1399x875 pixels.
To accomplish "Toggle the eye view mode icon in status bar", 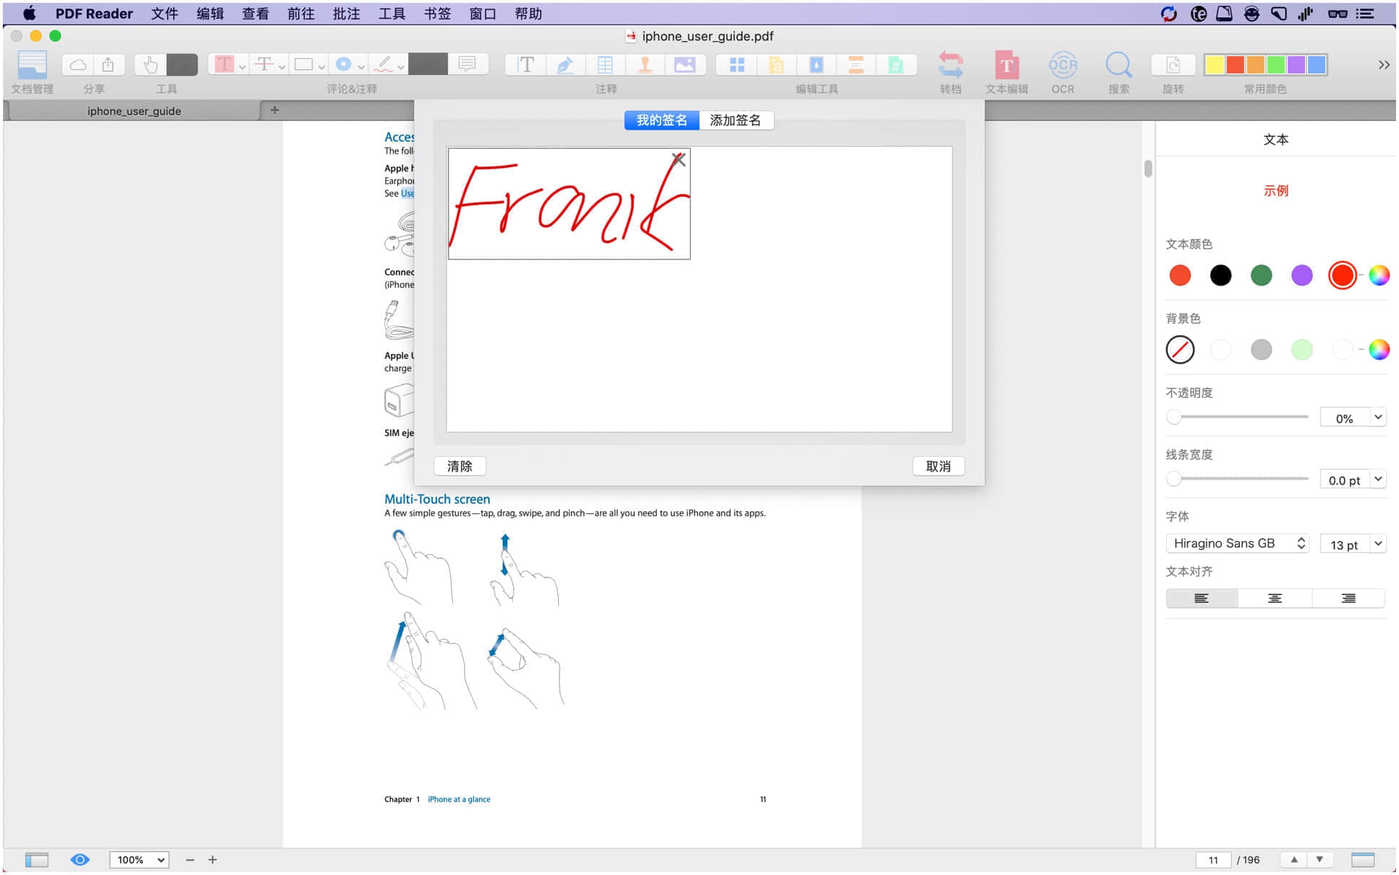I will 80,859.
